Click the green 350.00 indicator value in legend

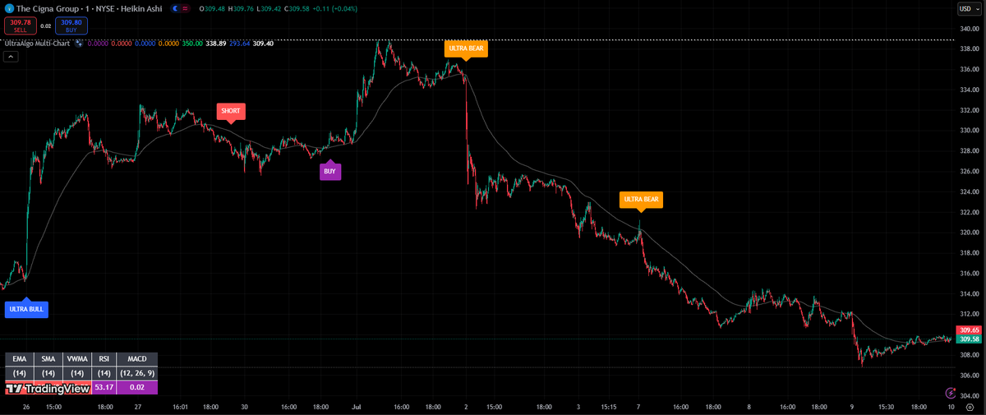(x=193, y=43)
